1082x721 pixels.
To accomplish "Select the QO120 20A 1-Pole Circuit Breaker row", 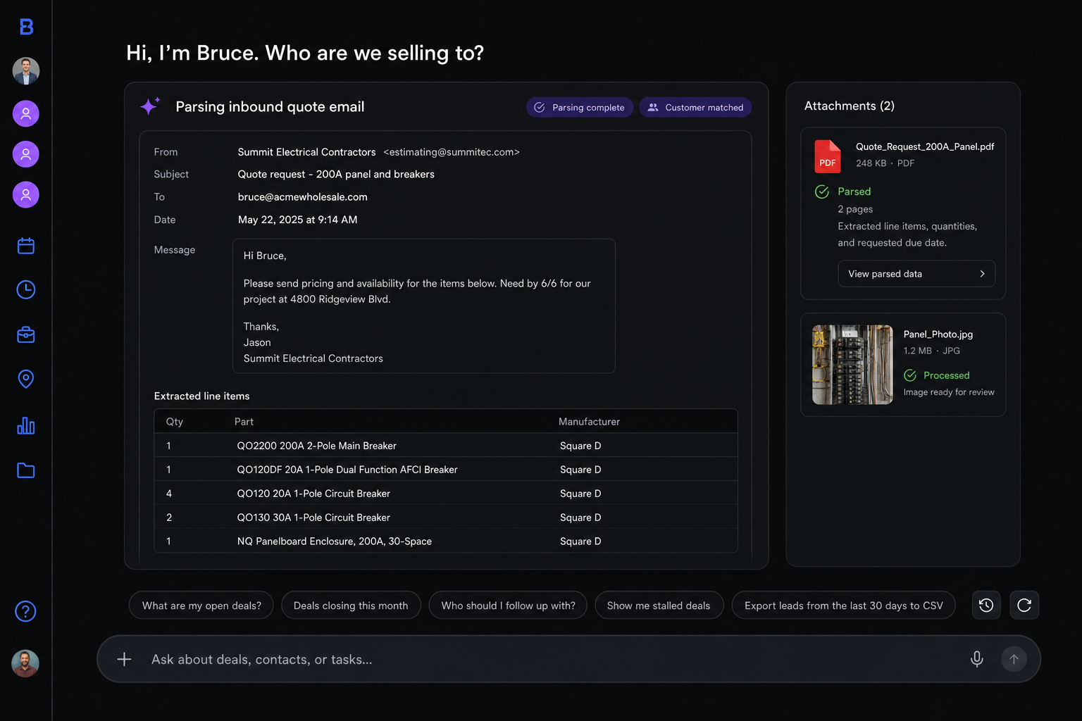I will pyautogui.click(x=446, y=494).
